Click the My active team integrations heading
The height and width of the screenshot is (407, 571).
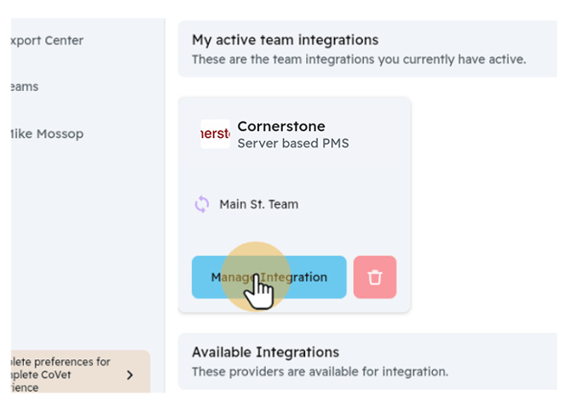(285, 40)
